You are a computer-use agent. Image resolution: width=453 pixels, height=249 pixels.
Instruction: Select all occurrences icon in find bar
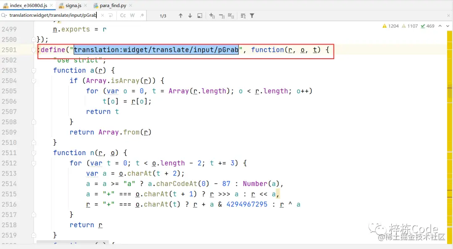[x=231, y=16]
